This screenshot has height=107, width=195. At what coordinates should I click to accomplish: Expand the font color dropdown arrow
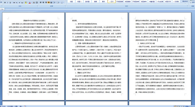click(x=31, y=3)
